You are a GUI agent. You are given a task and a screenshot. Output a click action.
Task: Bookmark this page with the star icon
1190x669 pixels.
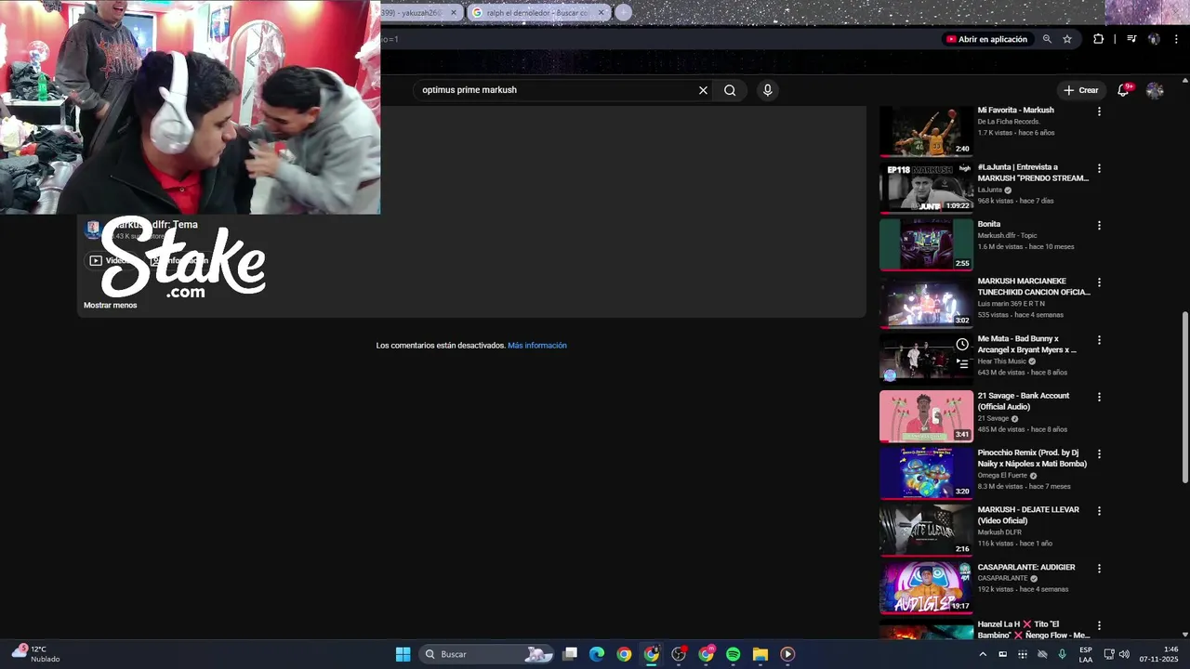click(1067, 39)
